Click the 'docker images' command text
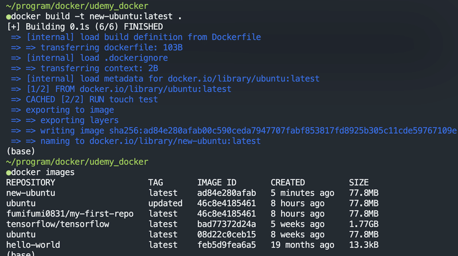The width and height of the screenshot is (458, 256). (42, 173)
